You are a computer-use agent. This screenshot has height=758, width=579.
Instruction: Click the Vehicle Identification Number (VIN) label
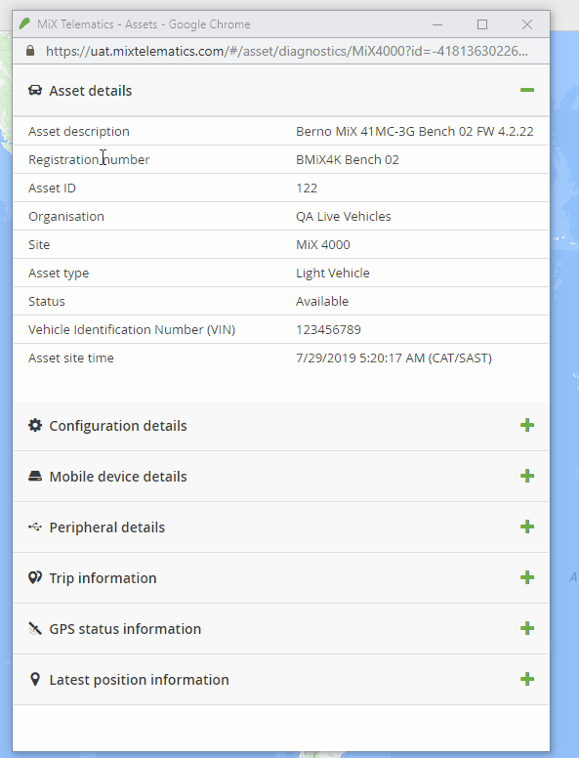(132, 330)
